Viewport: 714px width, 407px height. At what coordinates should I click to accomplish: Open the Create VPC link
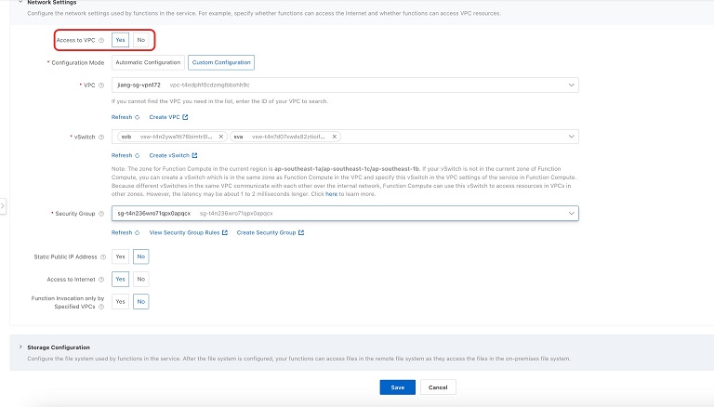[168, 117]
